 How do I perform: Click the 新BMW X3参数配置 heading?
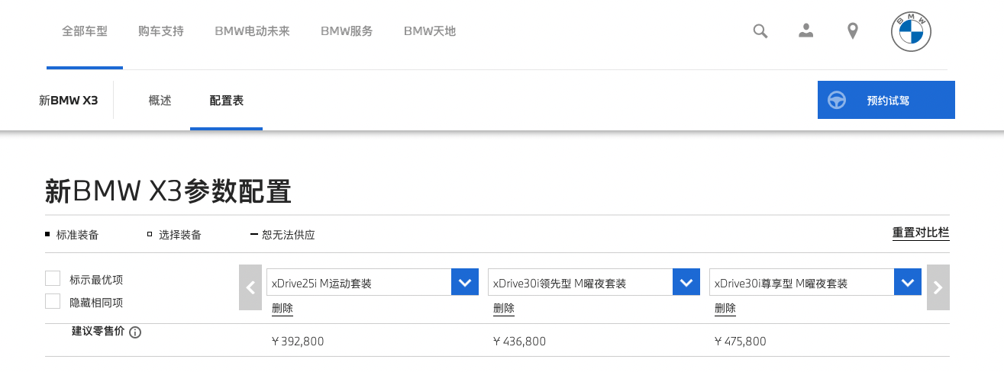coord(168,191)
